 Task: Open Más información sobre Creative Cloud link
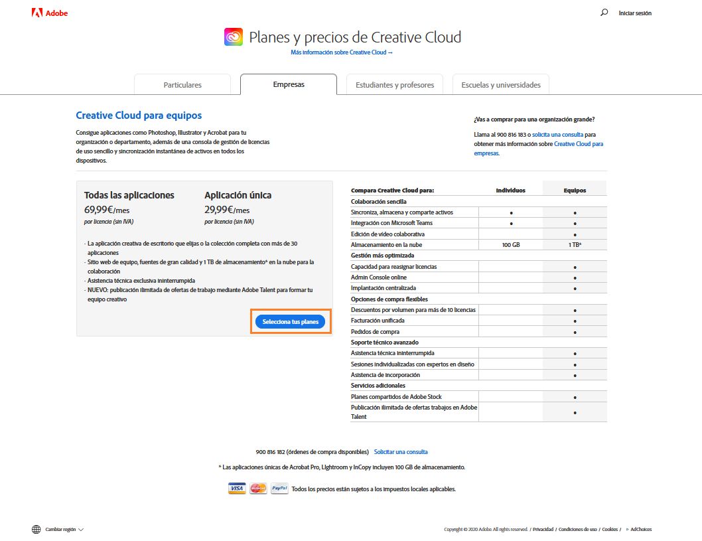coord(342,52)
